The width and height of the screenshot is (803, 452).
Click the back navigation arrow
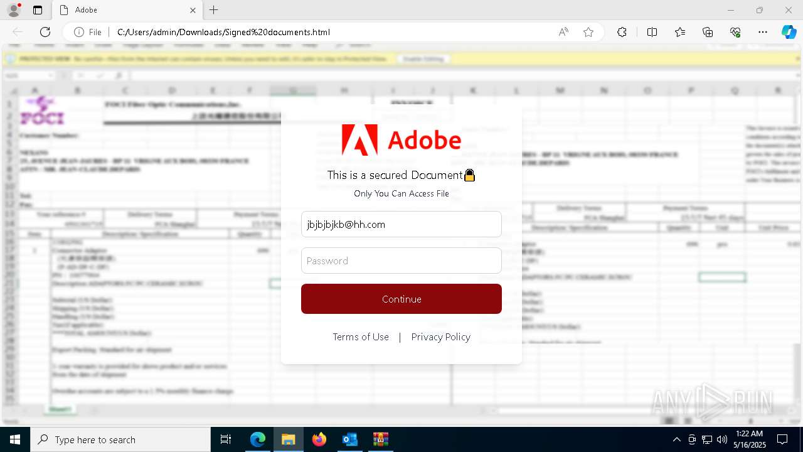[x=18, y=32]
